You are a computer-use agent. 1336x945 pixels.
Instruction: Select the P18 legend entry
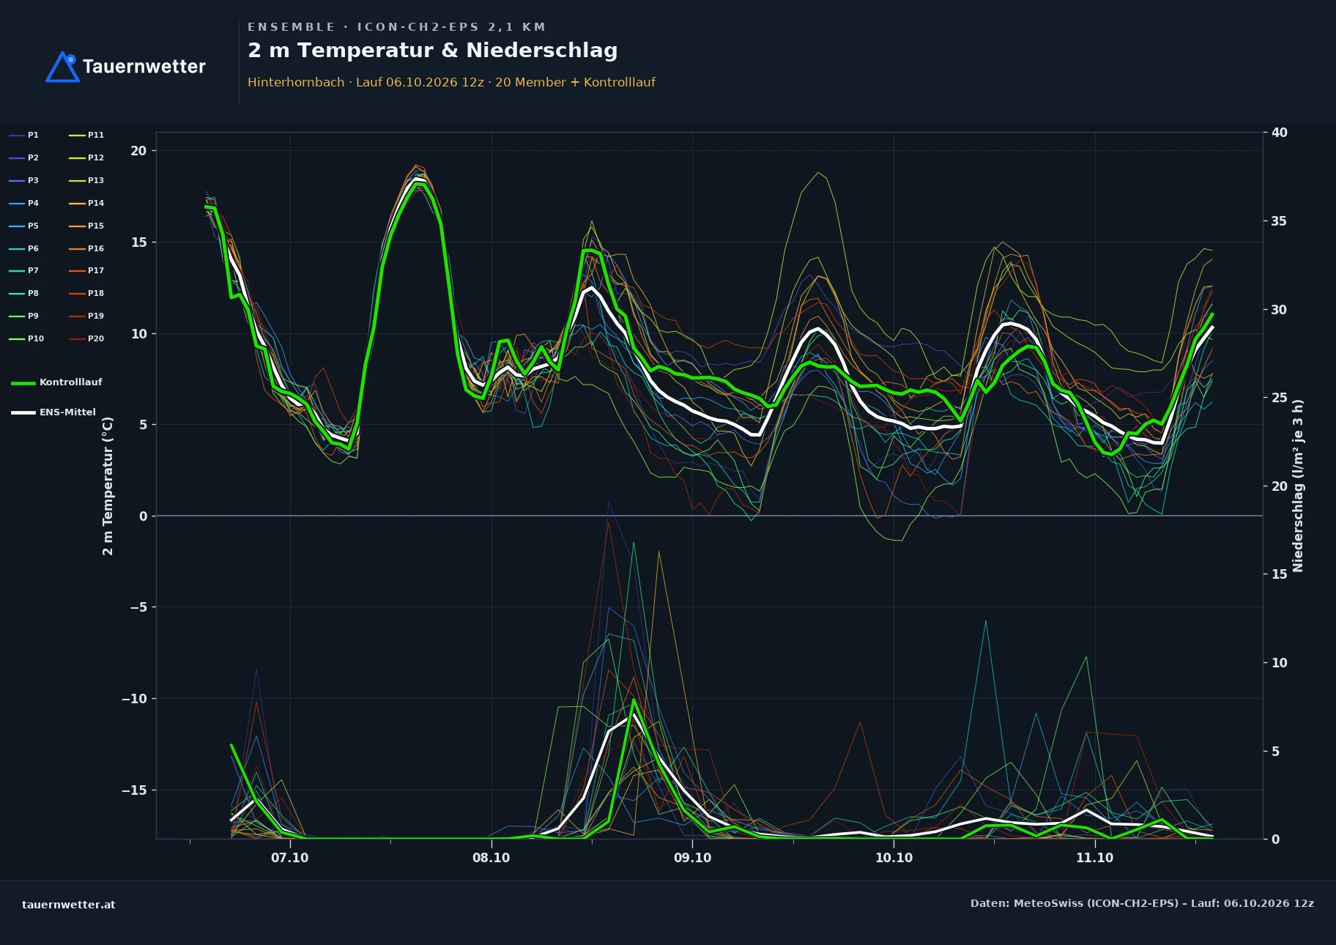click(86, 293)
